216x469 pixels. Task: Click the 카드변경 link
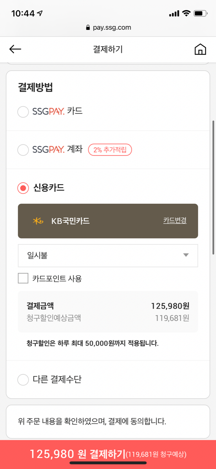click(x=175, y=221)
